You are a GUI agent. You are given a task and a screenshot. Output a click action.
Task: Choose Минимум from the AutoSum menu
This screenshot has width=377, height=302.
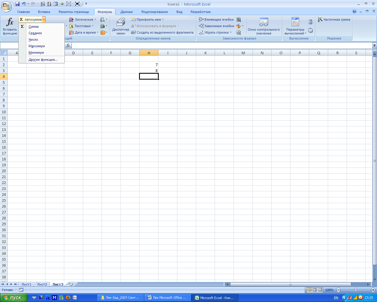tap(41, 52)
